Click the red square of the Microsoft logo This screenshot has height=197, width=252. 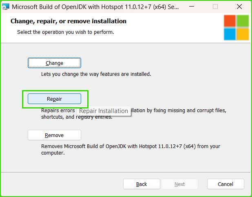tap(230, 21)
